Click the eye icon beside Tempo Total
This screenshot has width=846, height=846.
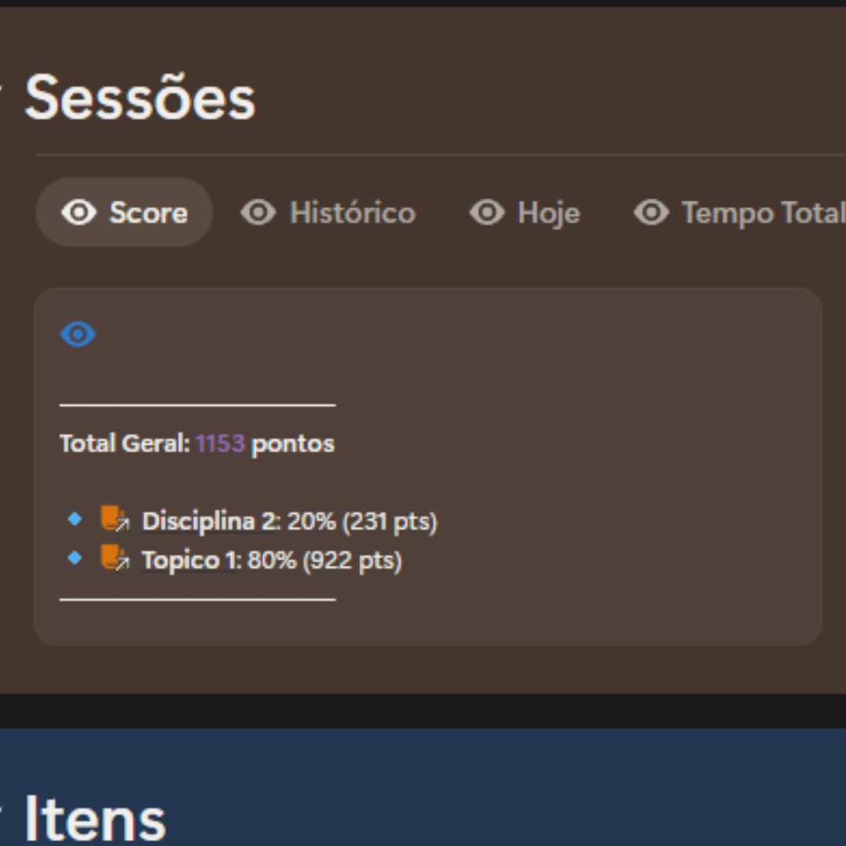tap(651, 212)
